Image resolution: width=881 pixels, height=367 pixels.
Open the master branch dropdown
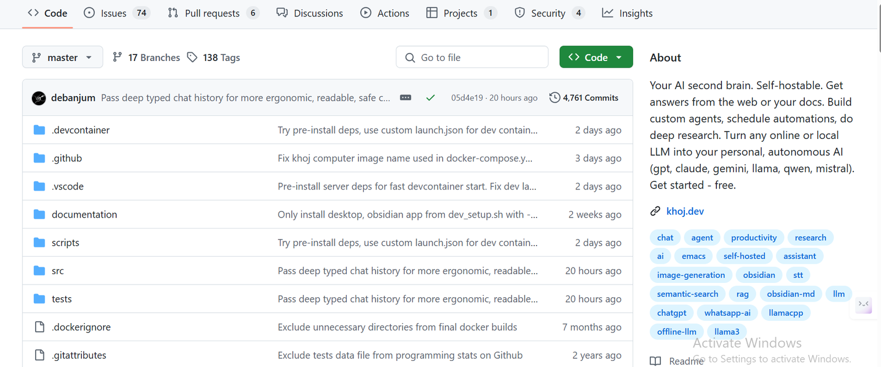point(62,57)
